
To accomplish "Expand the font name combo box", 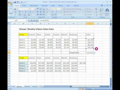I will click(x=28, y=9).
